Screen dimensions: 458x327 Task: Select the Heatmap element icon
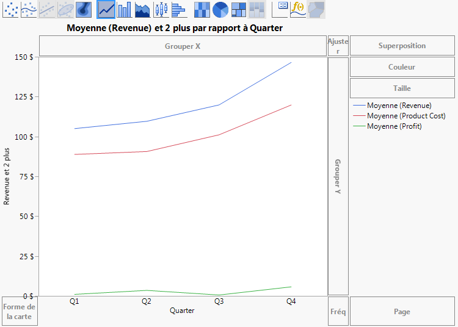(x=202, y=9)
